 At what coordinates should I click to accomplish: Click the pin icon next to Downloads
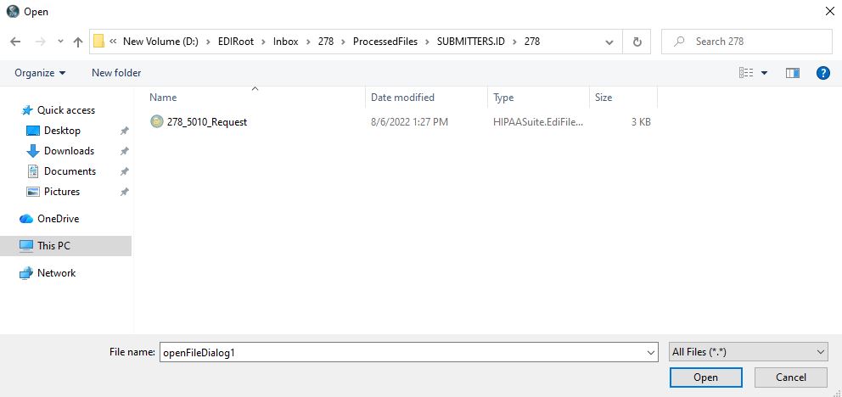pyautogui.click(x=124, y=151)
